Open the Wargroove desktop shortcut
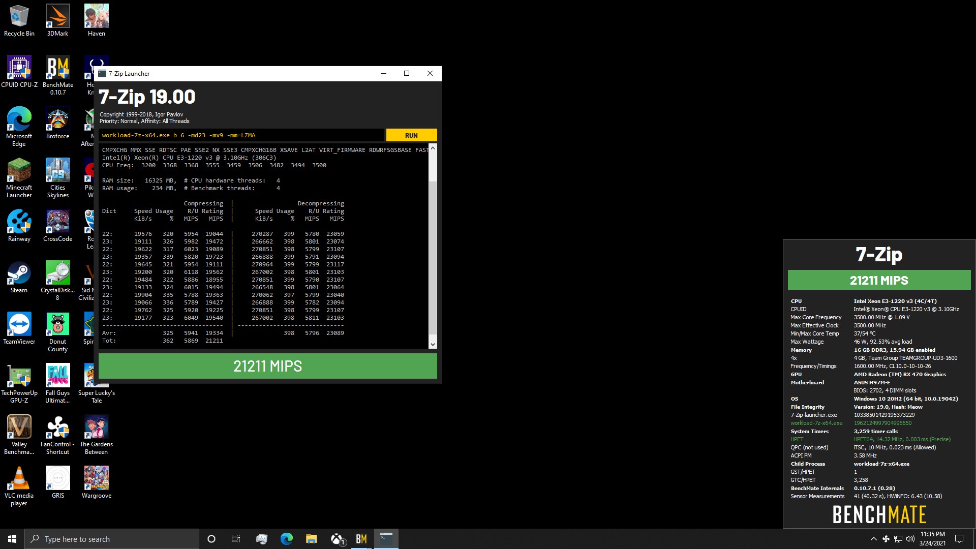Screen dimensions: 976x549 click(x=97, y=483)
